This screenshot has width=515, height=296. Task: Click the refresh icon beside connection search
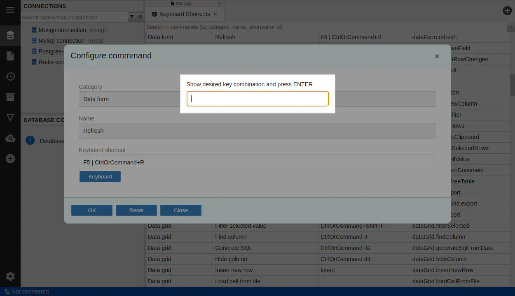(140, 17)
